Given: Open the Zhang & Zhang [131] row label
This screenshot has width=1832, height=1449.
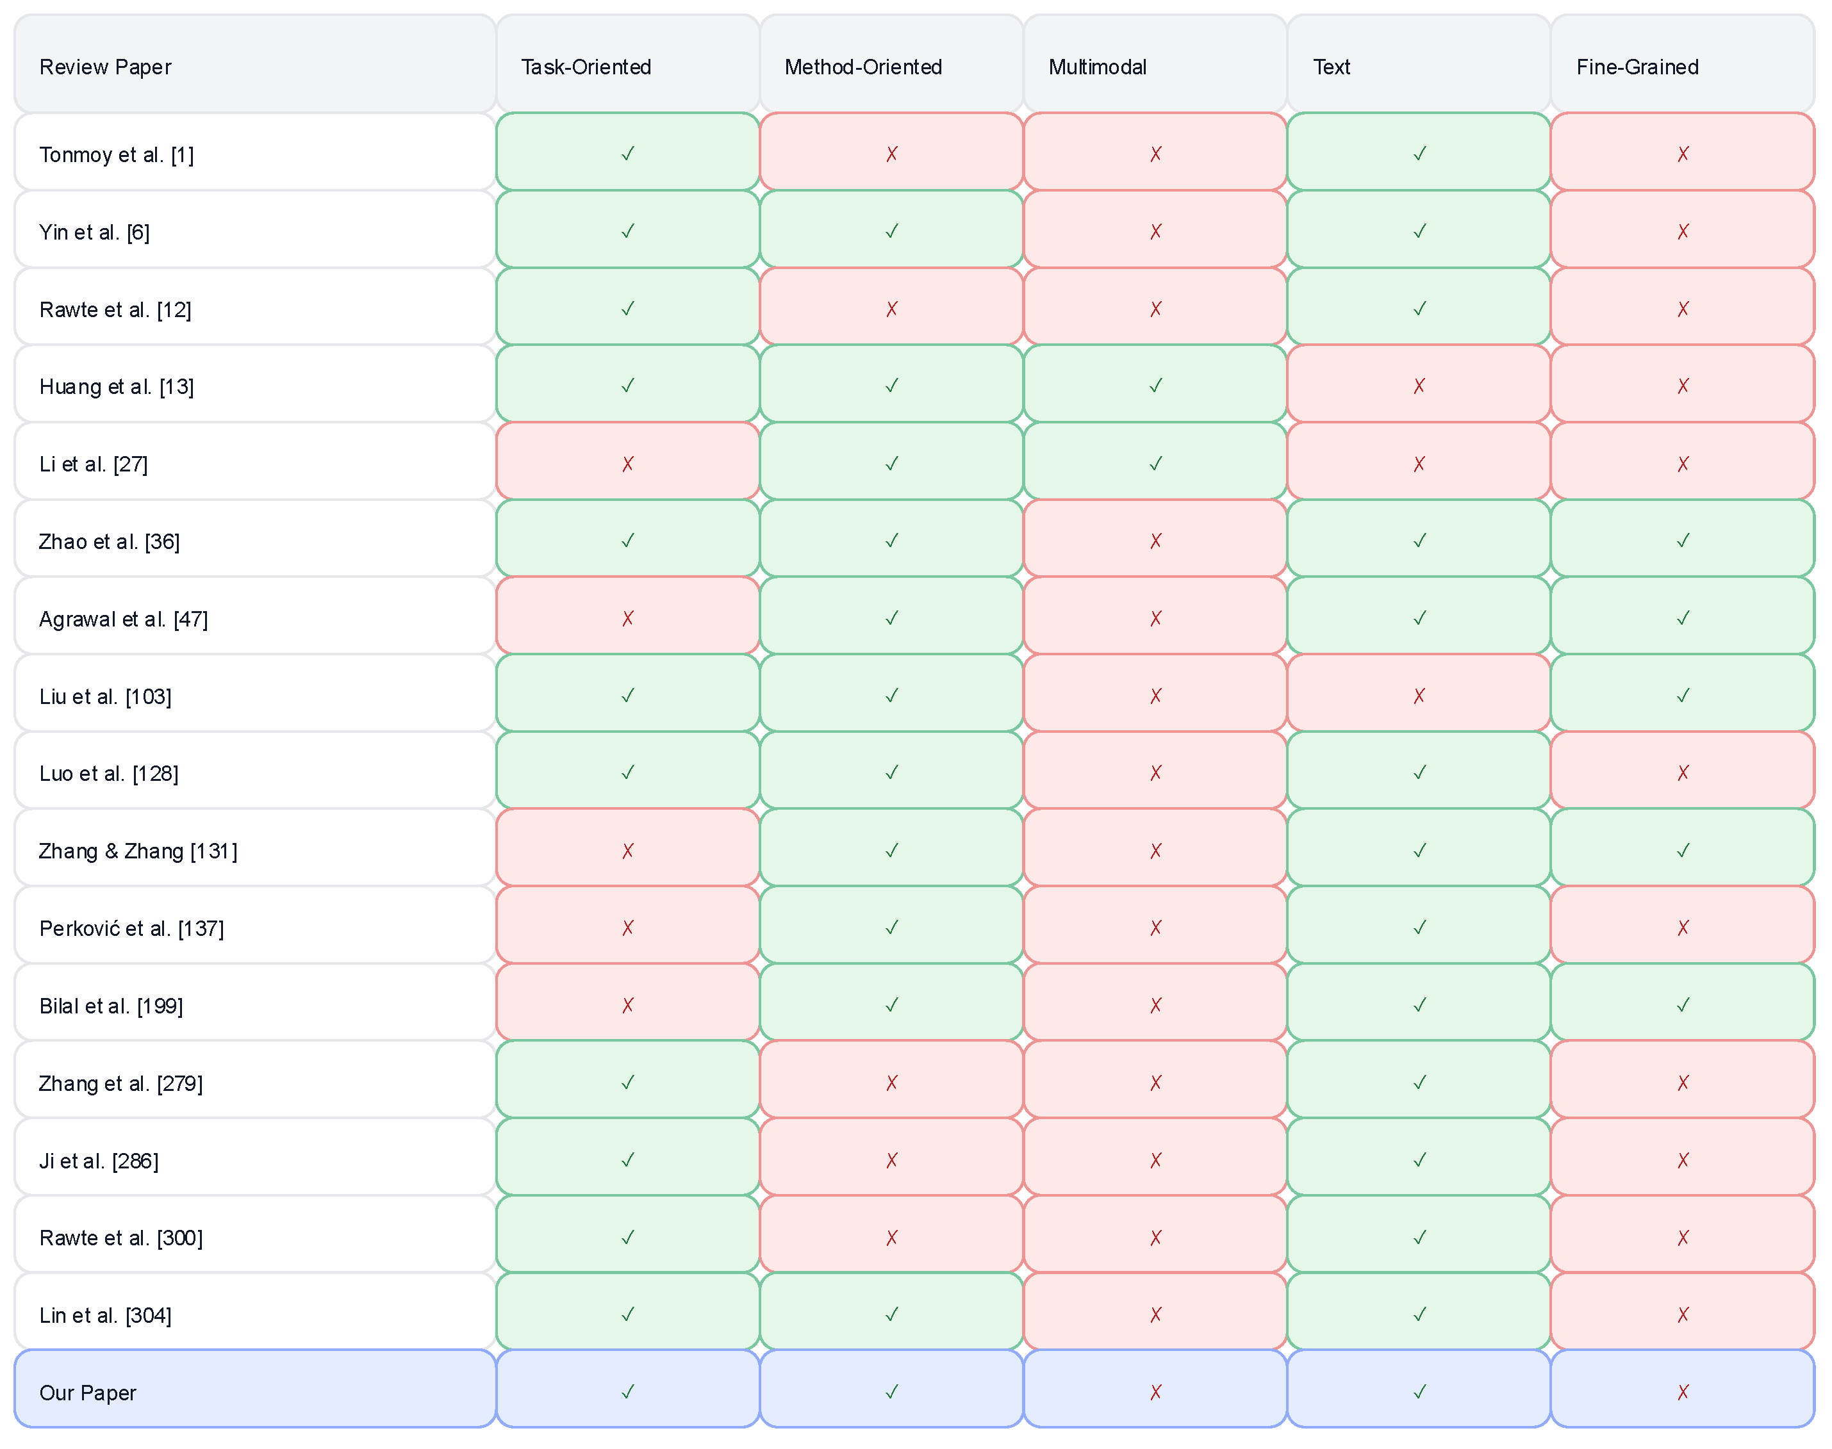Looking at the screenshot, I should click(x=138, y=851).
